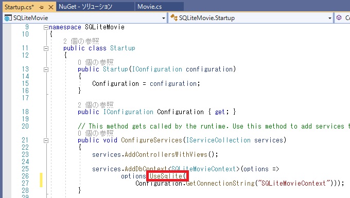The height and width of the screenshot is (198, 350).
Task: Click GetConnectionString in line 27
Action: pos(220,183)
